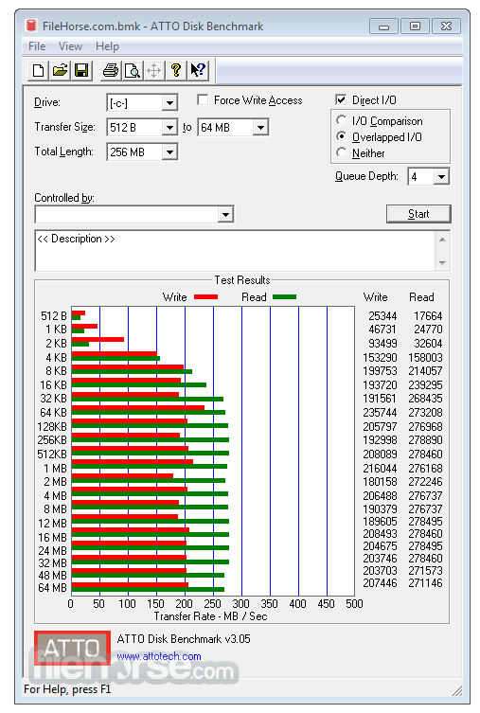The width and height of the screenshot is (480, 713).
Task: Click read value 278890
Action: pos(425,440)
